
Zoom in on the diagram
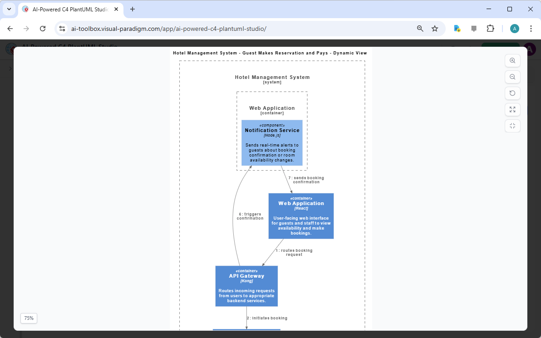(x=512, y=60)
